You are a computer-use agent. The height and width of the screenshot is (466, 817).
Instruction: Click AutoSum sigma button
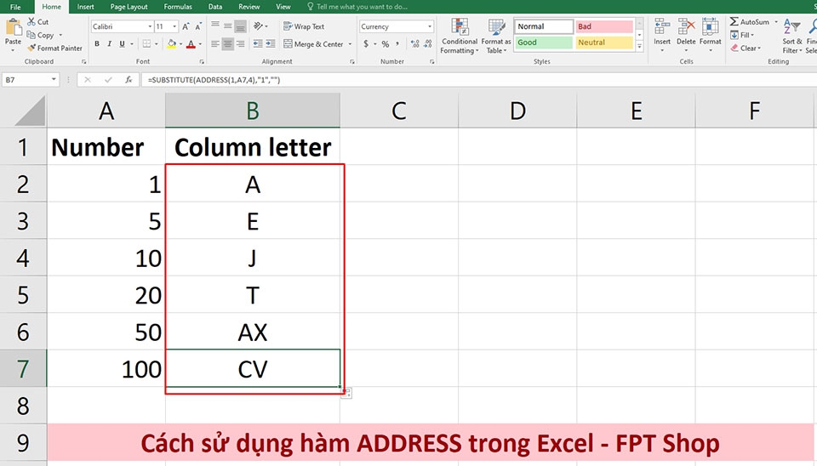pyautogui.click(x=751, y=22)
